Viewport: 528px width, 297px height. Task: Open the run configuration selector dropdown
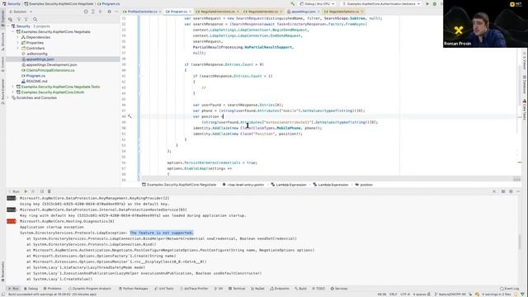[381, 3]
